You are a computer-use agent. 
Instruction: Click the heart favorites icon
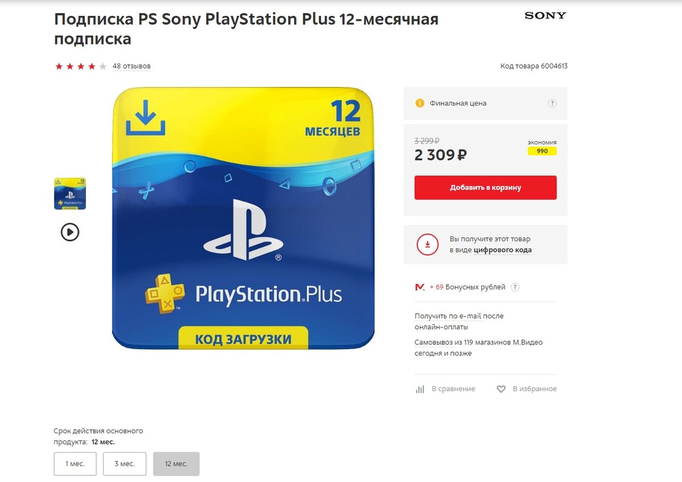[501, 389]
